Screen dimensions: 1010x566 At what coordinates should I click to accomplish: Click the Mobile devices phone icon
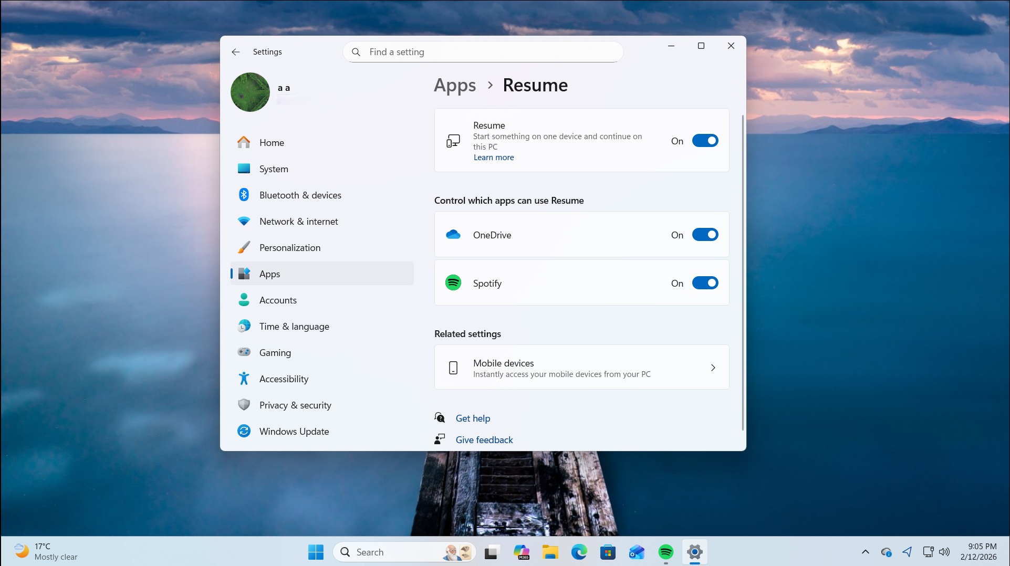453,368
